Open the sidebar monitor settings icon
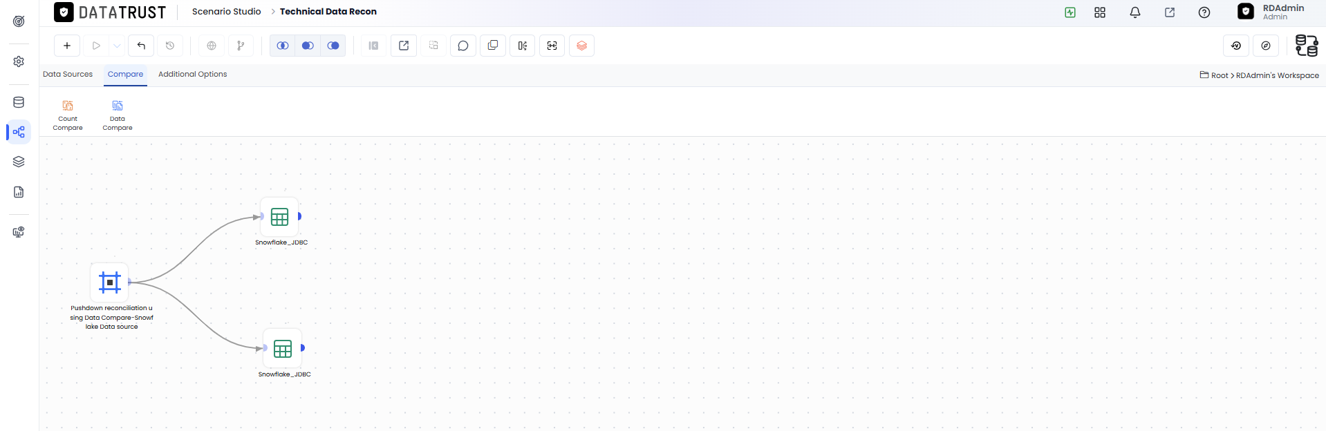The image size is (1326, 431). (19, 232)
